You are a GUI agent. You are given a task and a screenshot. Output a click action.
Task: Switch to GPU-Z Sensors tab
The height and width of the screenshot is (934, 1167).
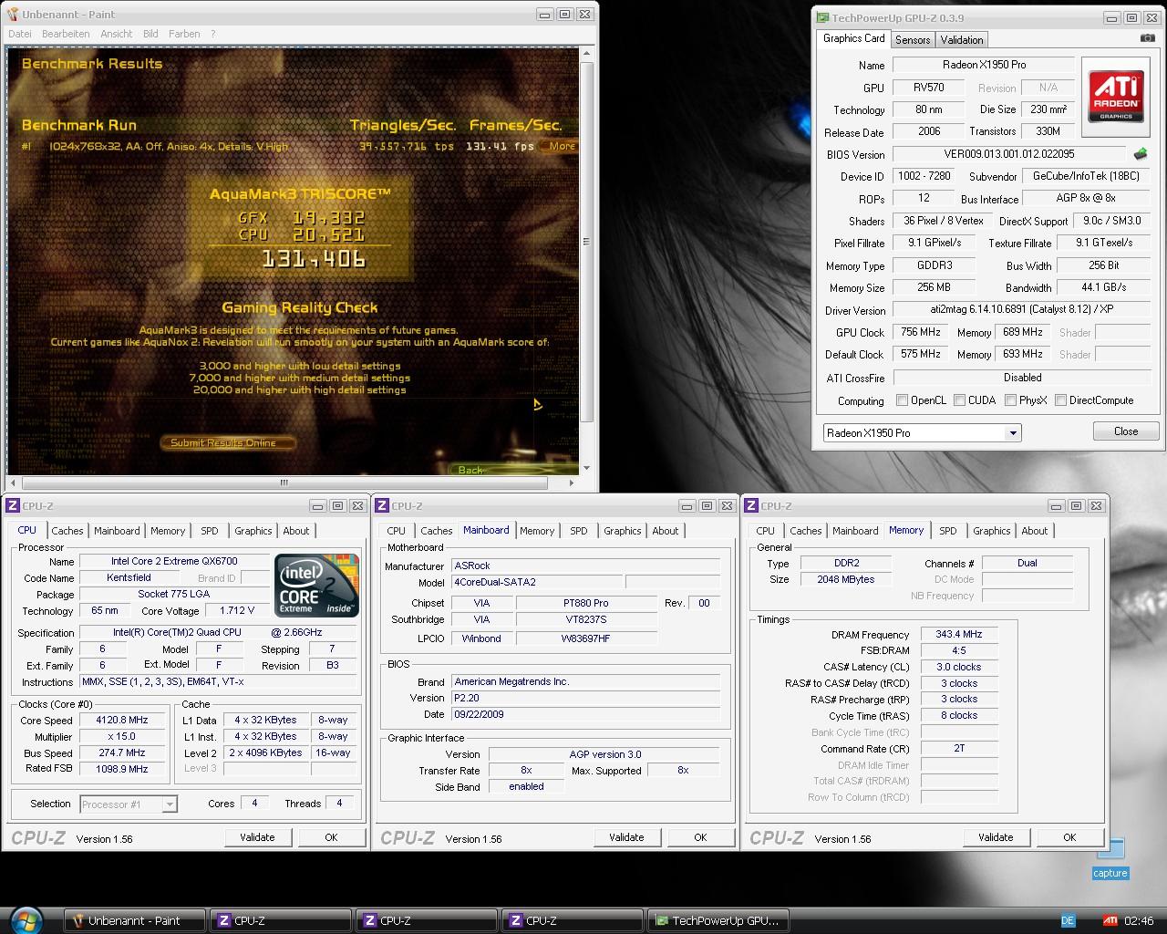tap(913, 40)
